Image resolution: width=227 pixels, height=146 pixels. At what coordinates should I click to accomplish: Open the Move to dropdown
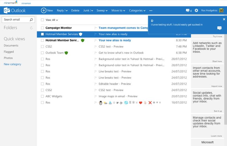(118, 11)
